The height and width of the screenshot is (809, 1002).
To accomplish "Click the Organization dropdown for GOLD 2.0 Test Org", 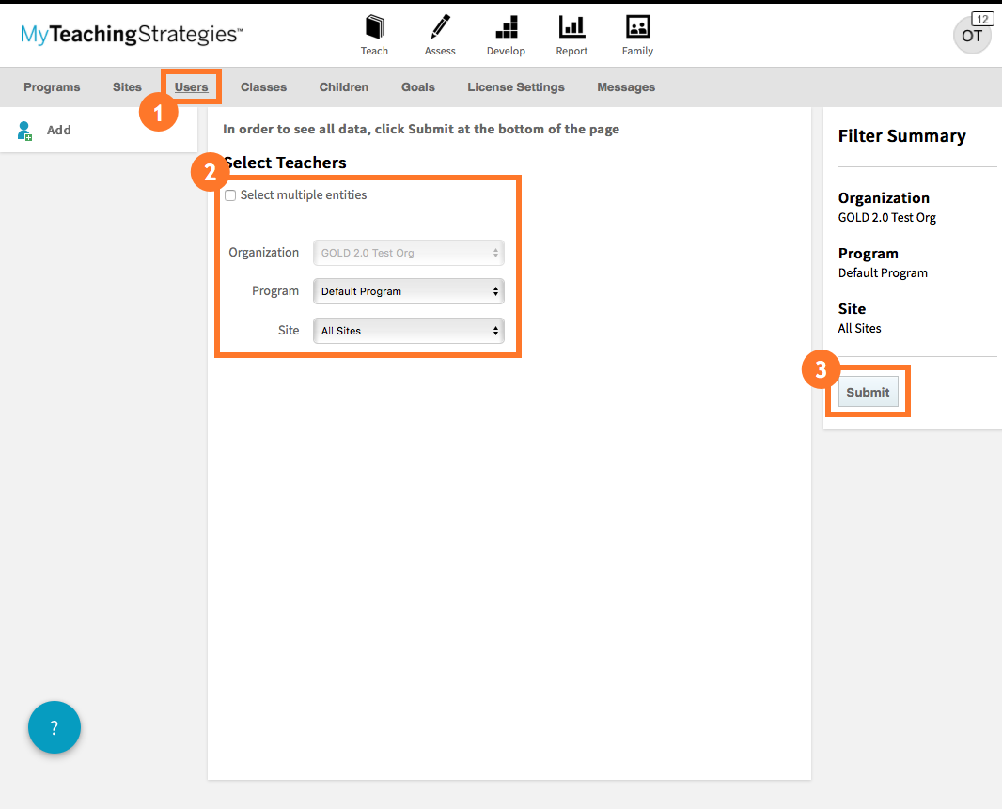I will (x=408, y=253).
